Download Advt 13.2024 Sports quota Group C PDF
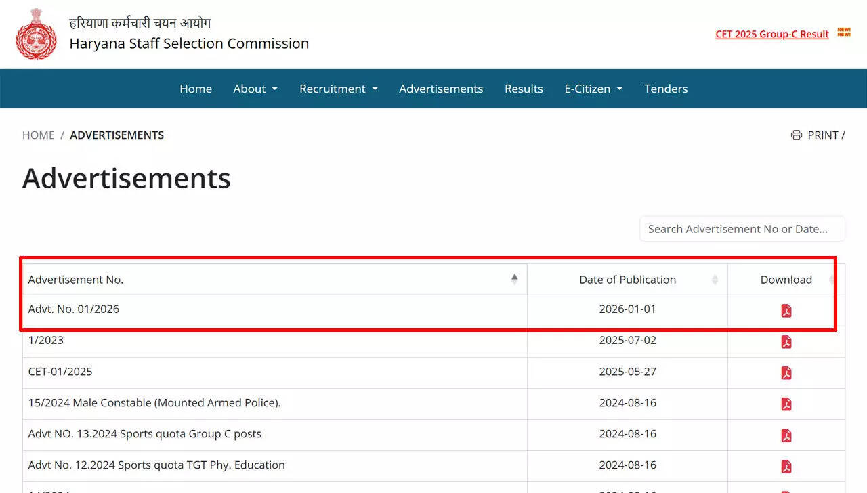The height and width of the screenshot is (493, 867). [786, 435]
